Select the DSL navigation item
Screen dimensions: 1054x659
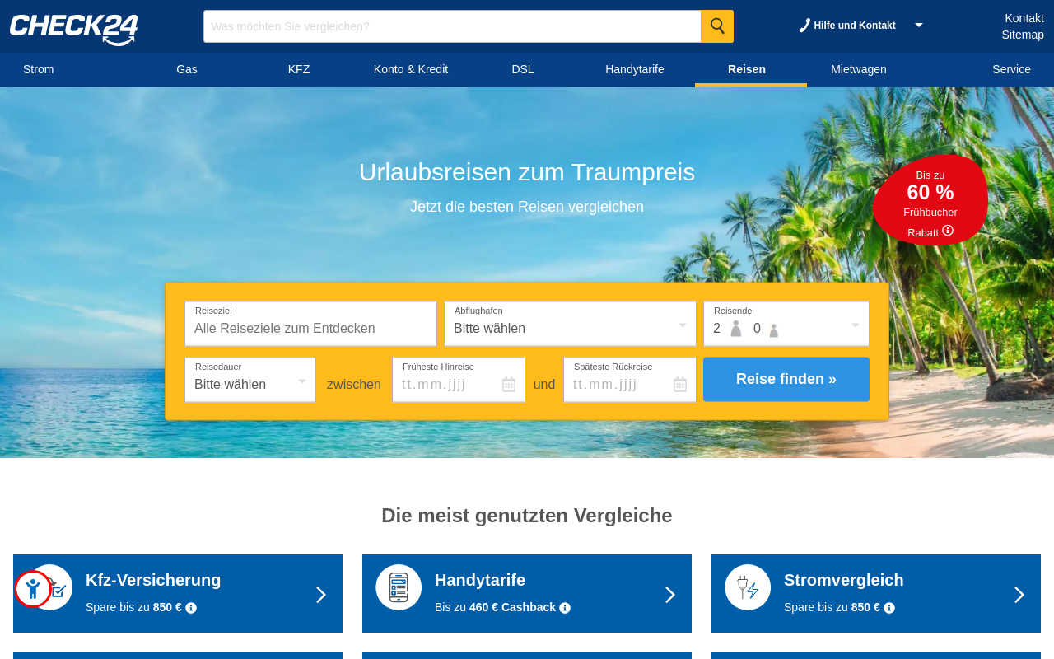click(x=523, y=69)
